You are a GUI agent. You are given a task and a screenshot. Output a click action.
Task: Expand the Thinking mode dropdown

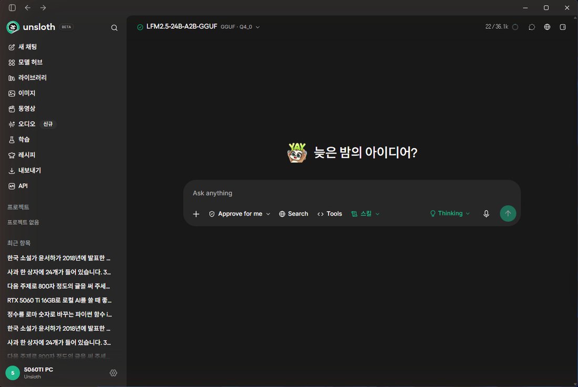[x=450, y=213]
